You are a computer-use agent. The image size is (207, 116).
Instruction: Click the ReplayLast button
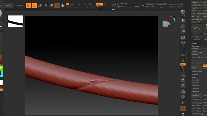pyautogui.click(x=151, y=4)
